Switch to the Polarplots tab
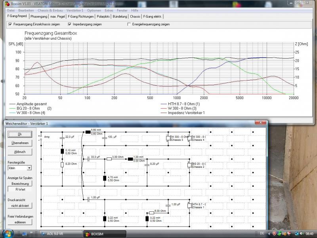This screenshot has height=238, width=317. pyautogui.click(x=103, y=17)
